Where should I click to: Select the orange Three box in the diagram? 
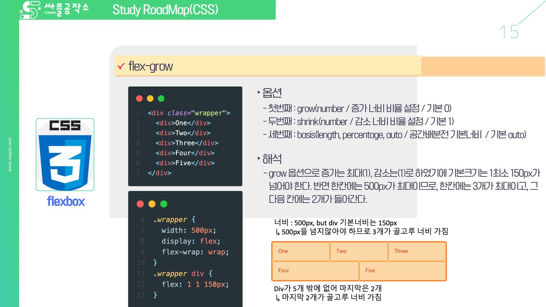[417, 251]
